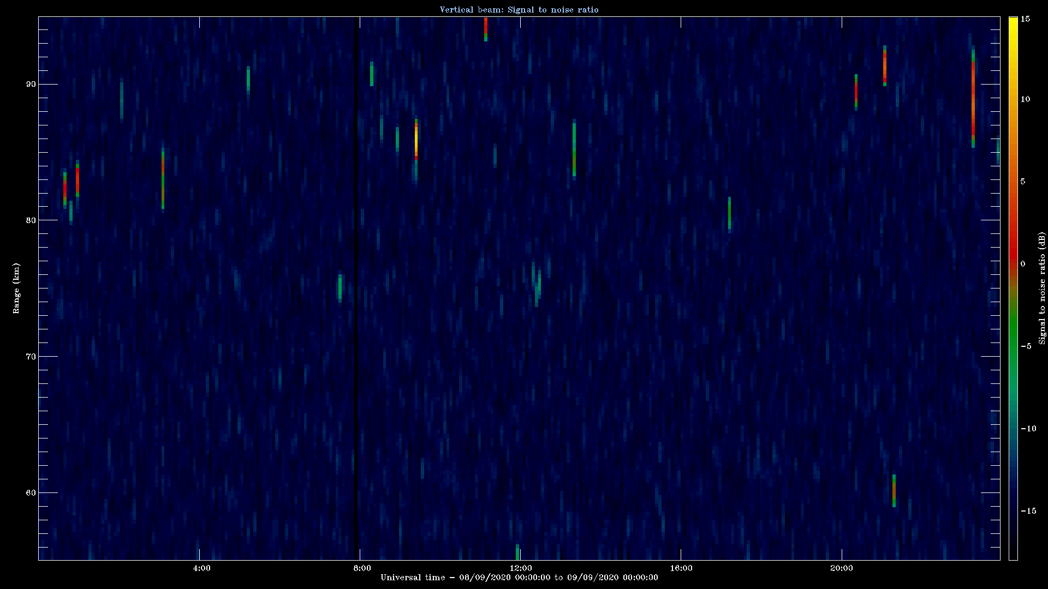Click the 'Range (km)' y-axis label
Screen dimensions: 1048x589
click(16, 289)
